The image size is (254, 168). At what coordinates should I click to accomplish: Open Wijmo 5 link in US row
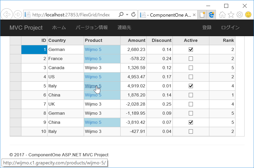pyautogui.click(x=93, y=77)
